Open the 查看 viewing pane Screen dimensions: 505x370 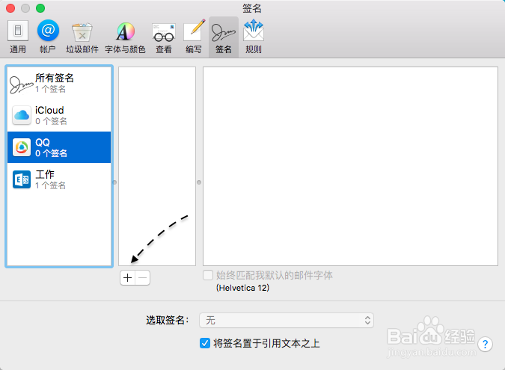point(164,37)
